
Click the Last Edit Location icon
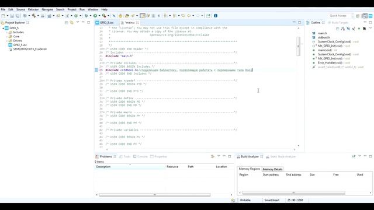coord(183,16)
